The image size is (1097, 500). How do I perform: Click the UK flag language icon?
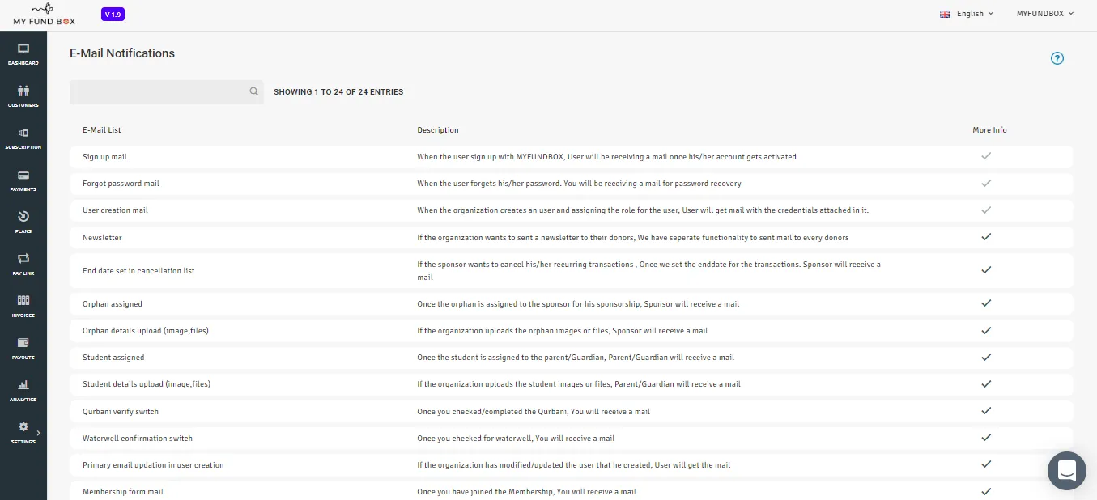pos(945,14)
